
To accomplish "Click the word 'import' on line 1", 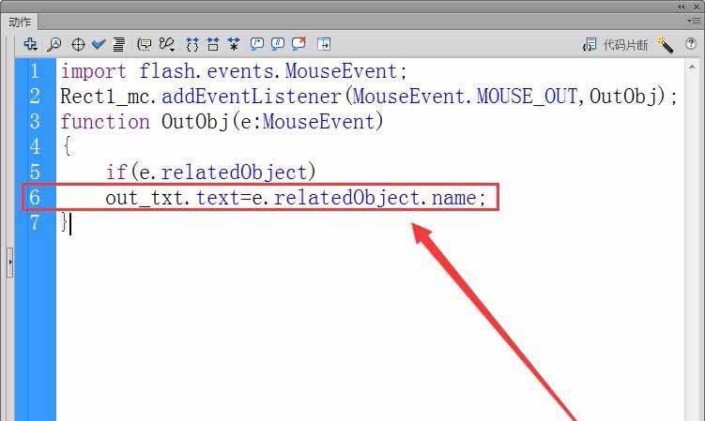I will tap(94, 72).
